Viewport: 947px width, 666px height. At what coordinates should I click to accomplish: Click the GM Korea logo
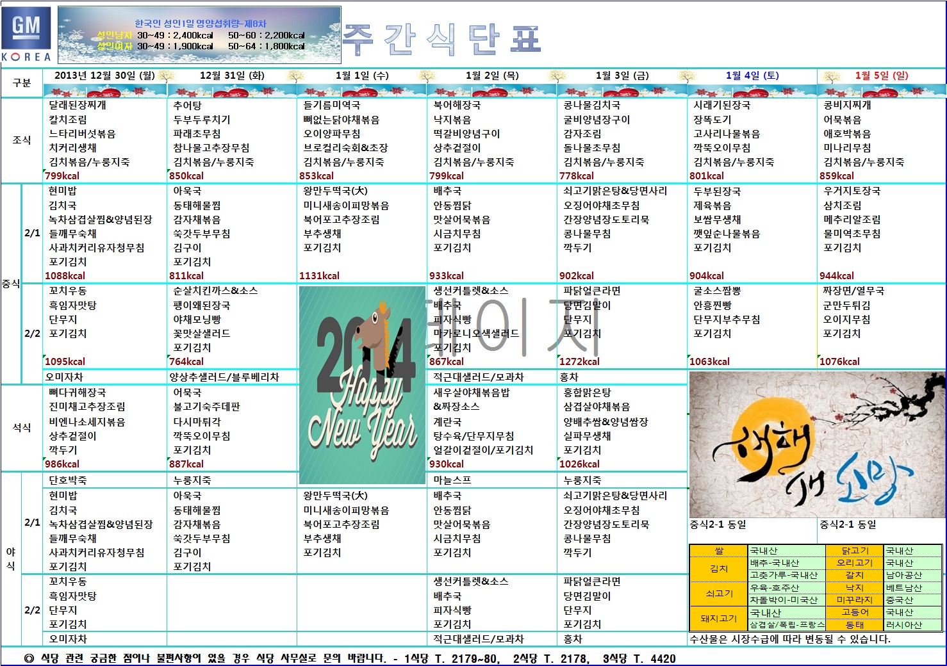click(26, 35)
